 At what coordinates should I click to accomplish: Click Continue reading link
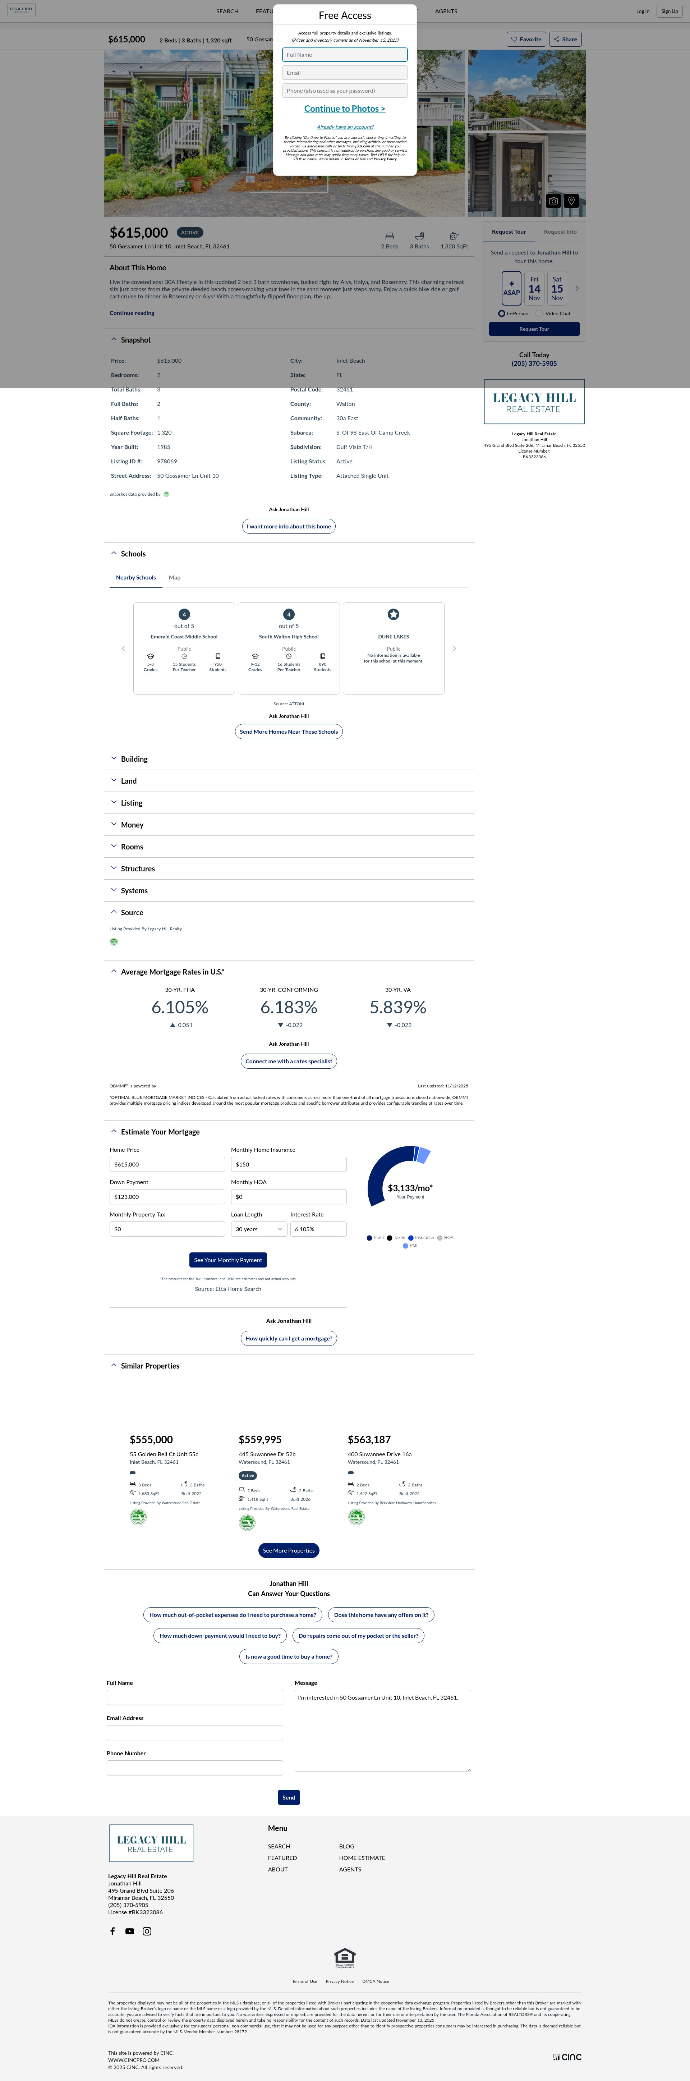[132, 313]
